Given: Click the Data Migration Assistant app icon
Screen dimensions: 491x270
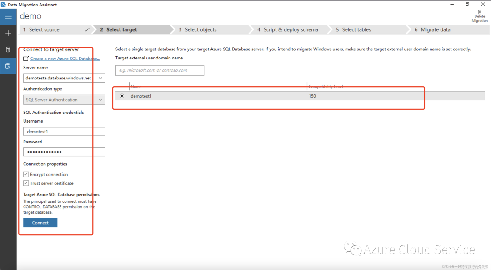Looking at the screenshot, I should (x=4, y=5).
